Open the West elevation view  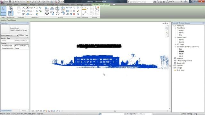click(x=181, y=56)
